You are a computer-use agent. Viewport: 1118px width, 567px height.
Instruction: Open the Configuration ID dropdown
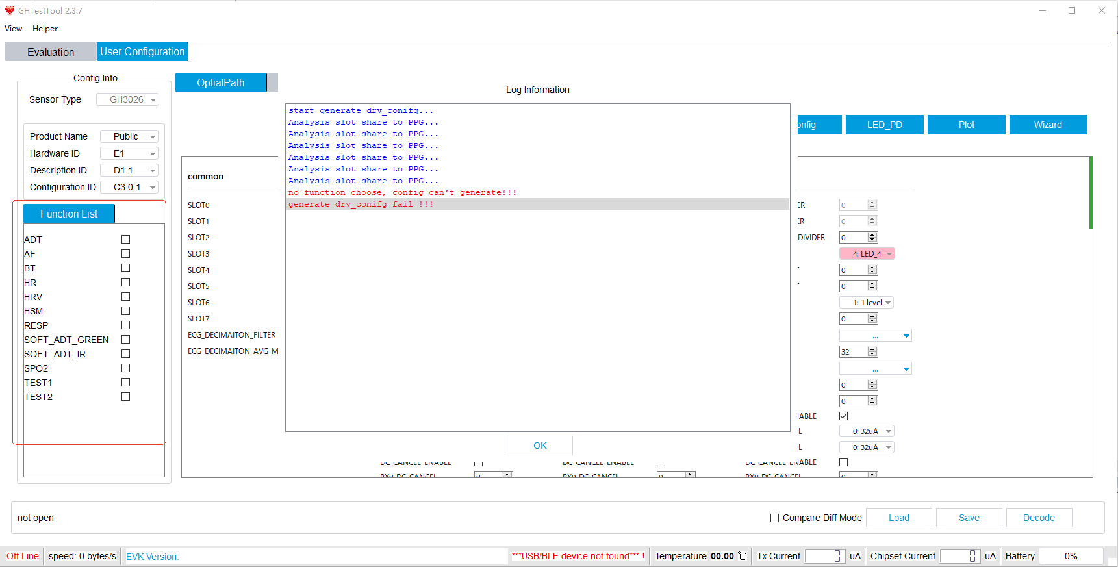coord(129,187)
